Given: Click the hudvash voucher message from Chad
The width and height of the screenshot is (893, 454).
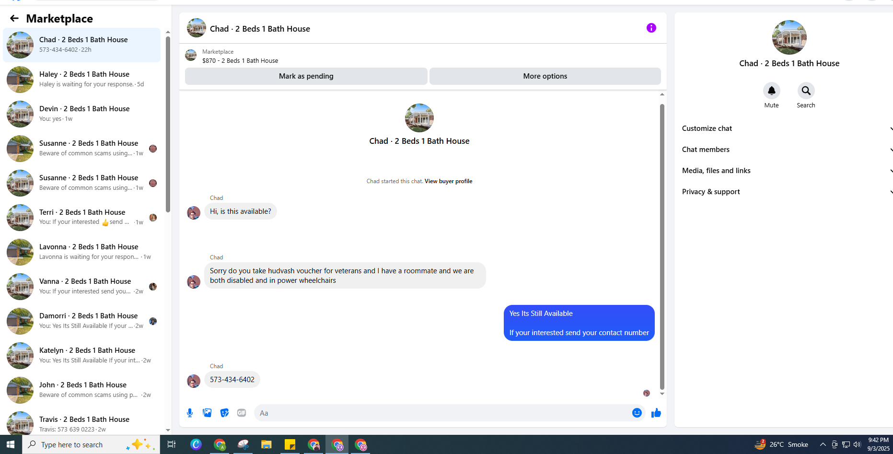Looking at the screenshot, I should point(345,276).
